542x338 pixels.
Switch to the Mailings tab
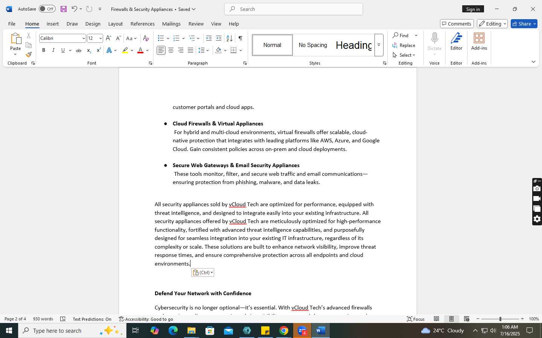coord(171,24)
